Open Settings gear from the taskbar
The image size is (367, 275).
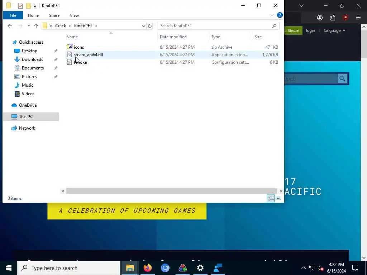click(x=200, y=268)
